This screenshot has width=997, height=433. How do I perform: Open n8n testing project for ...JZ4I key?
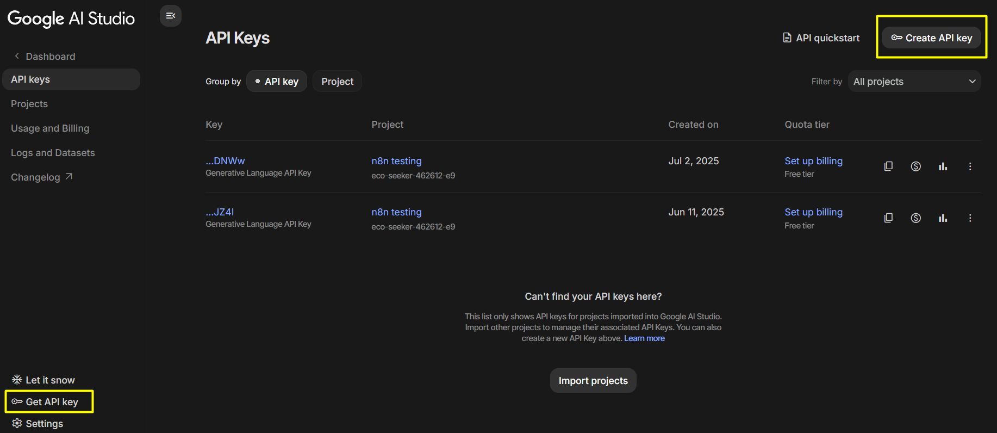[x=396, y=212]
